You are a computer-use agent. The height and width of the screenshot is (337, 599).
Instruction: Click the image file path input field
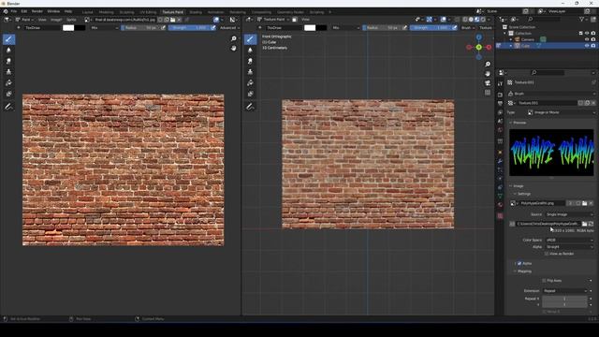pos(548,224)
